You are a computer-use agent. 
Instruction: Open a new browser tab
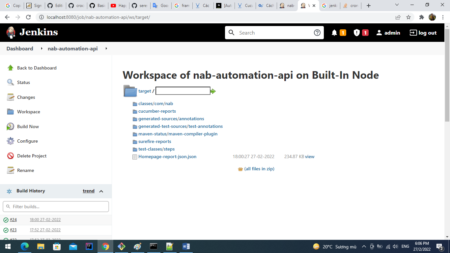369,6
